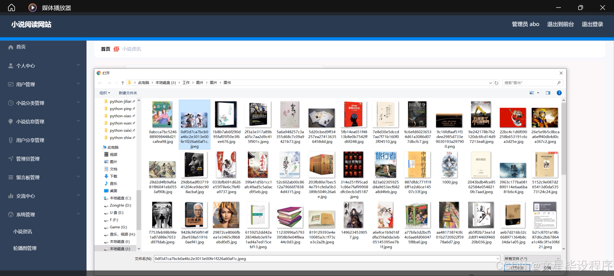Viewport: 614px width, 276px height.
Task: Click 工作 in the address path
Action: coord(186,83)
